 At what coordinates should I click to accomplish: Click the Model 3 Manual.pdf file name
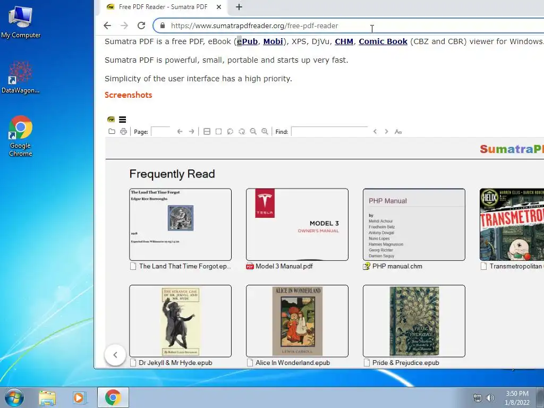[x=284, y=266]
